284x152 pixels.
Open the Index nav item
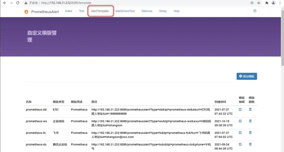[x=68, y=11]
